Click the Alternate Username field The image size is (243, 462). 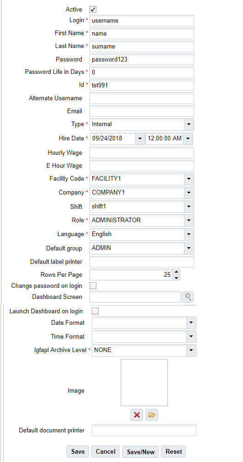(142, 98)
